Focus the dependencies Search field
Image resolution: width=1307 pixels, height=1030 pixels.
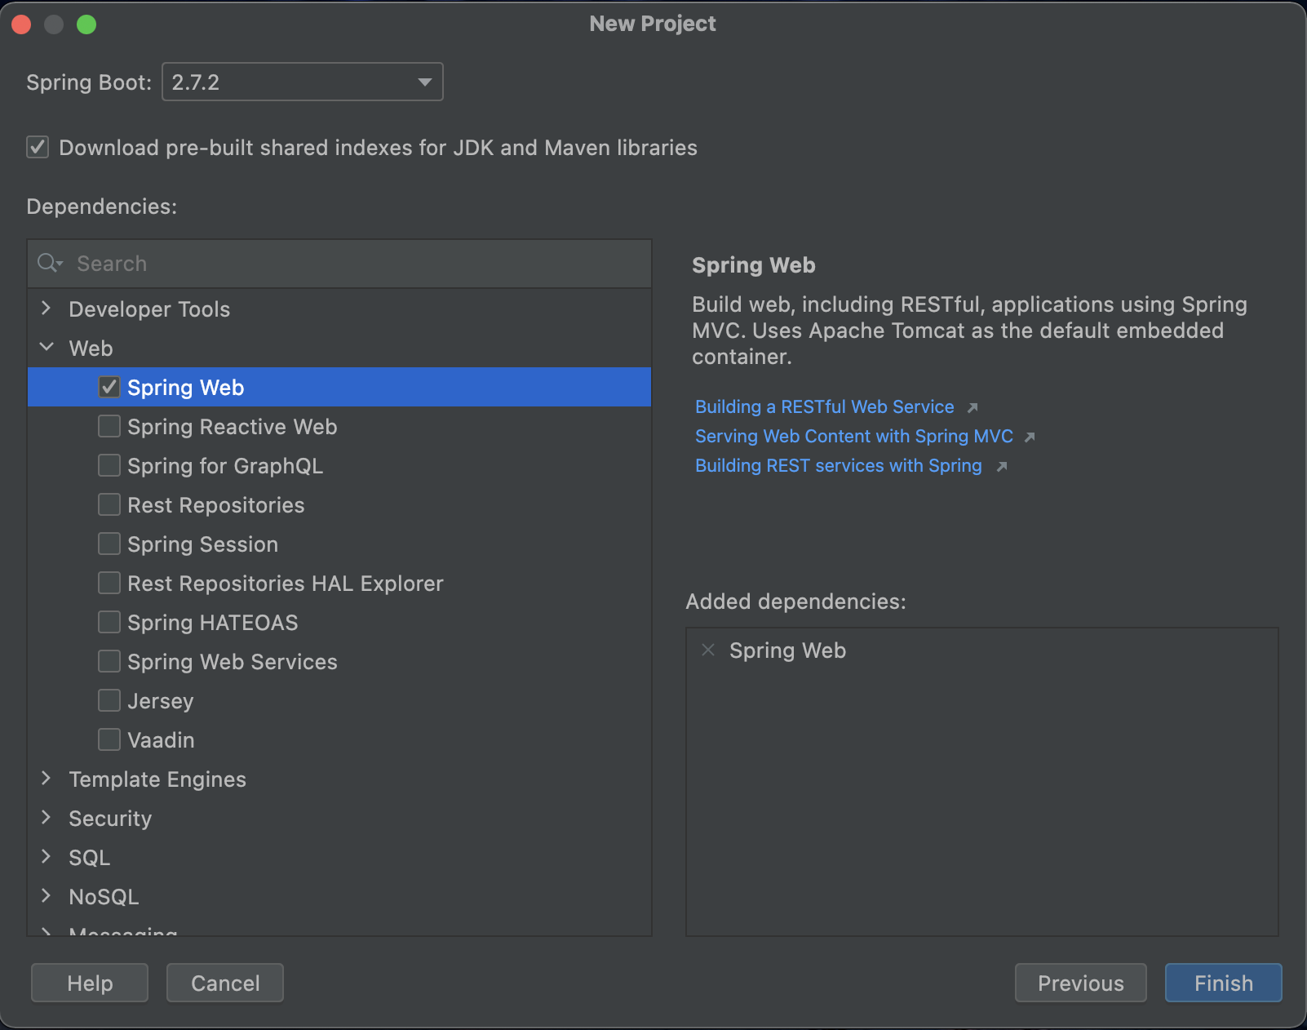point(339,264)
